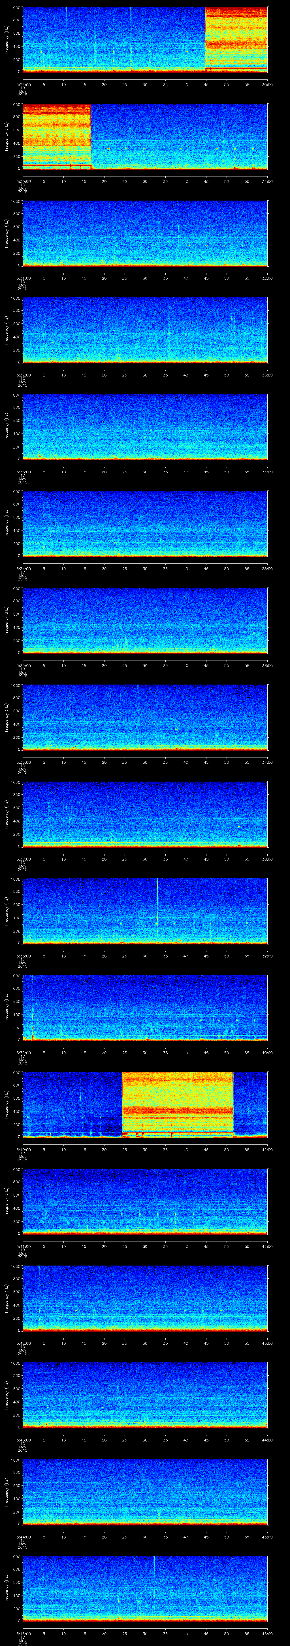Select the 5:41:00 start time label

tap(23, 1246)
